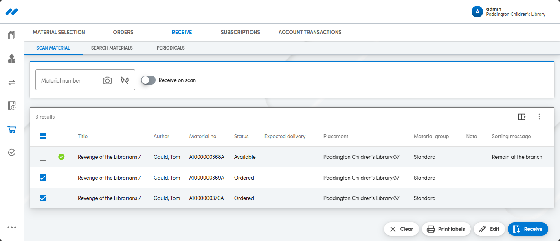Click the Sorting message column header
Screen dimensions: 560x241
(511, 137)
